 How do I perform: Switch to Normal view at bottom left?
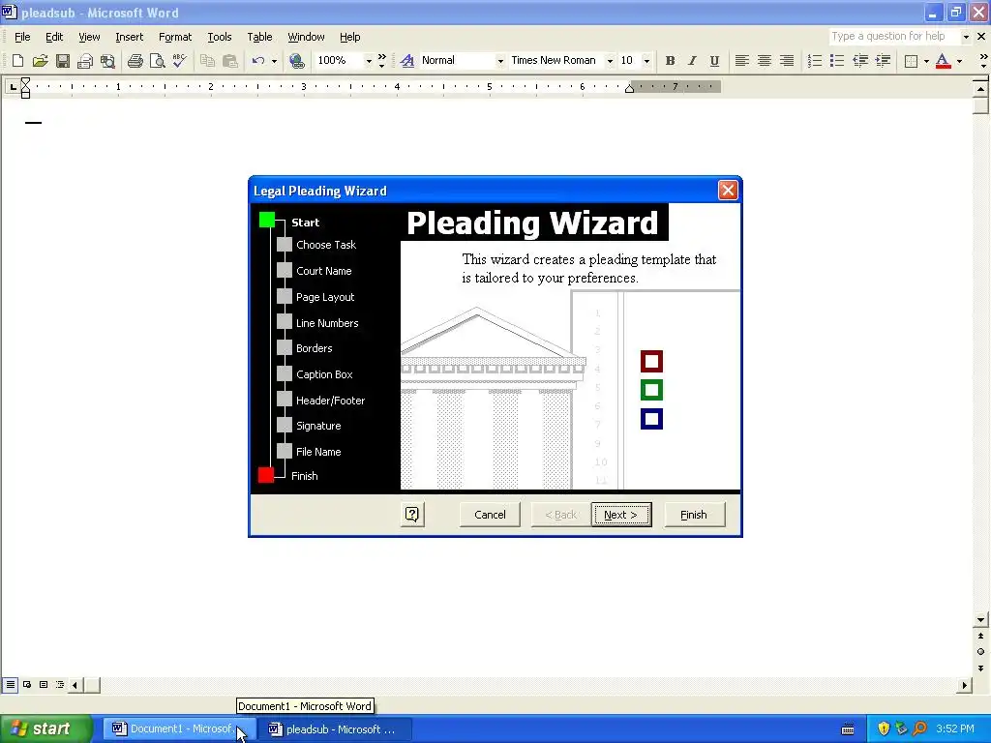pos(10,684)
